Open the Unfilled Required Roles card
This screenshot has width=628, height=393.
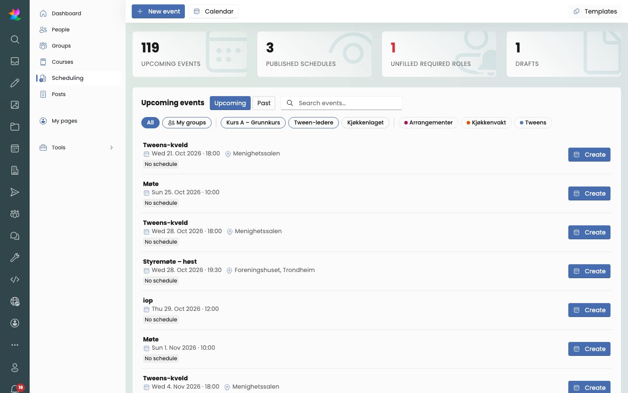click(x=439, y=54)
